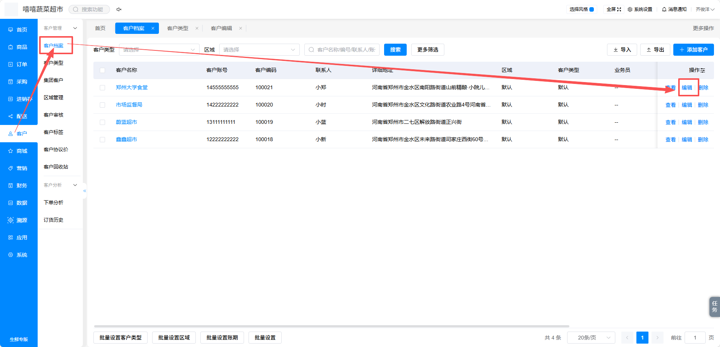The height and width of the screenshot is (347, 720).
Task: Expand the 20条/页 page size dropdown
Action: pos(591,338)
